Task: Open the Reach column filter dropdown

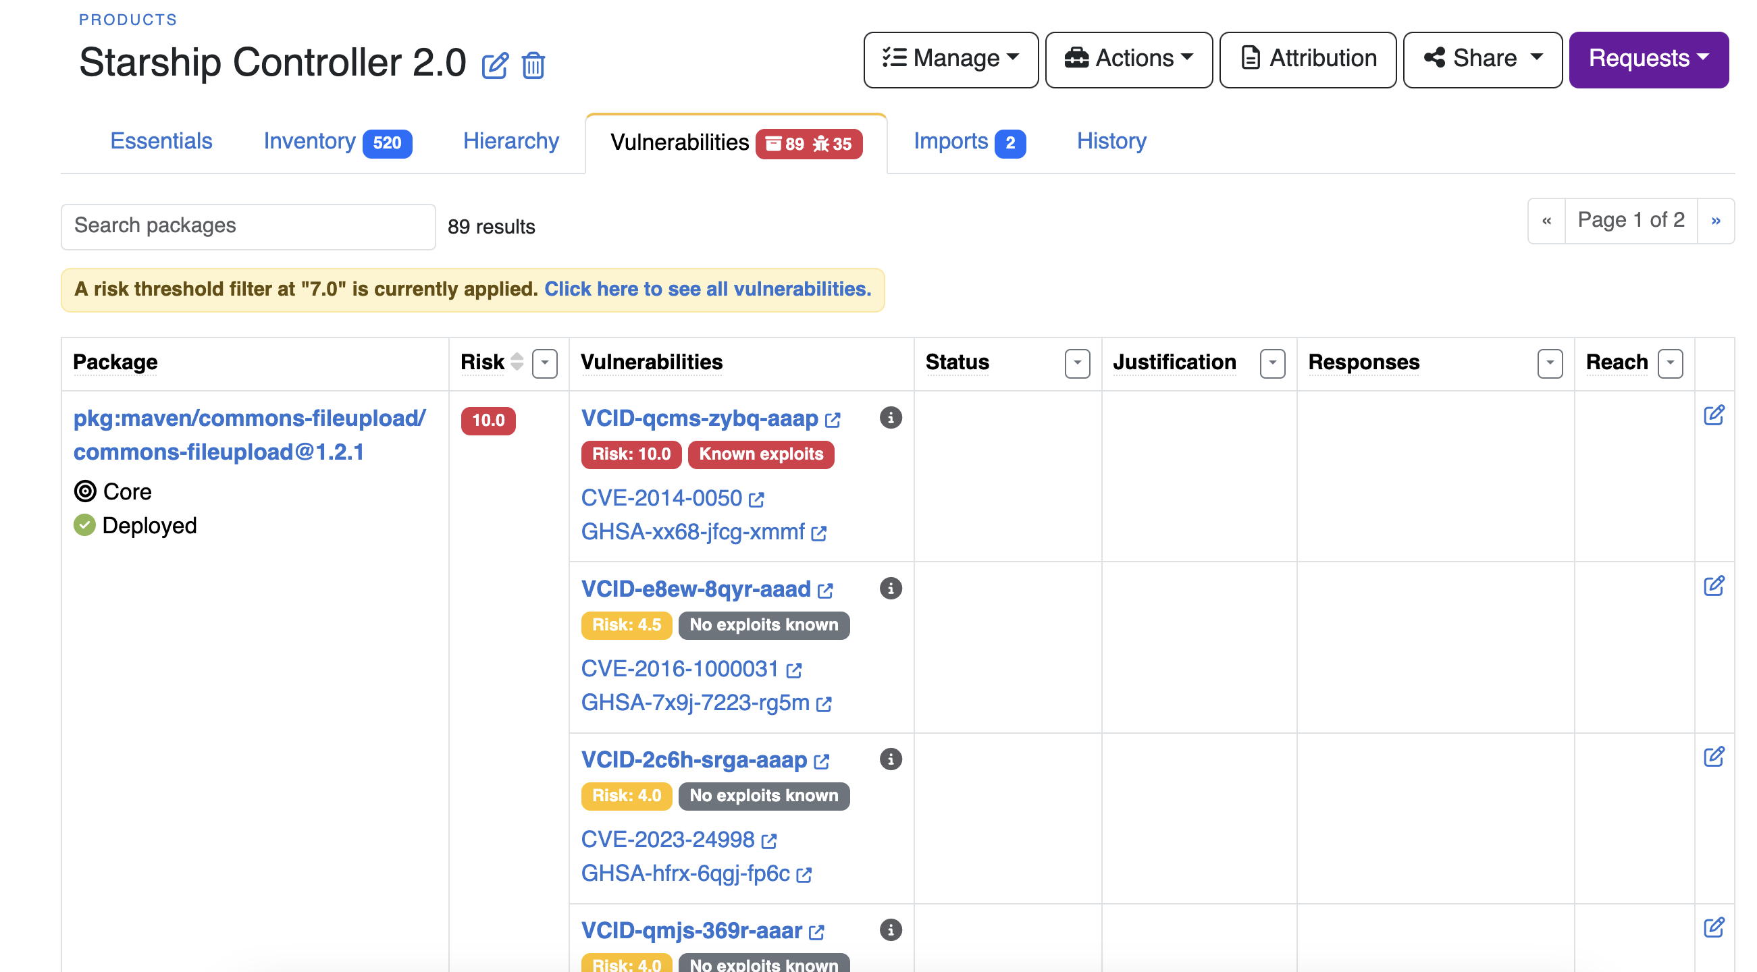Action: pos(1670,363)
